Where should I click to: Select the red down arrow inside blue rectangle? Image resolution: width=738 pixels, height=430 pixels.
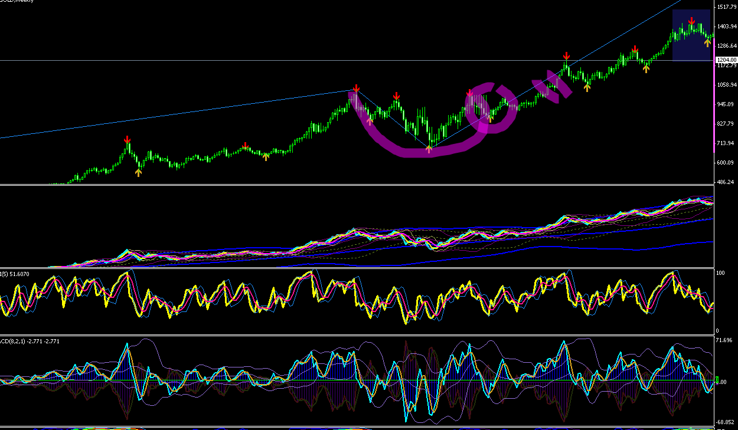pos(691,21)
